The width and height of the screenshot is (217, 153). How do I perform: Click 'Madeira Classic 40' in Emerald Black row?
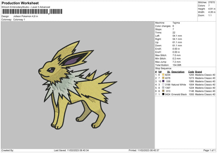[205, 95]
